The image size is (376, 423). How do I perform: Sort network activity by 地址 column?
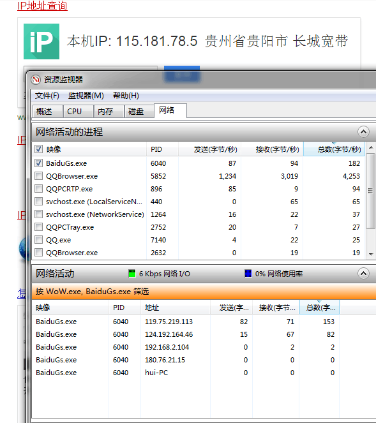[x=176, y=308]
